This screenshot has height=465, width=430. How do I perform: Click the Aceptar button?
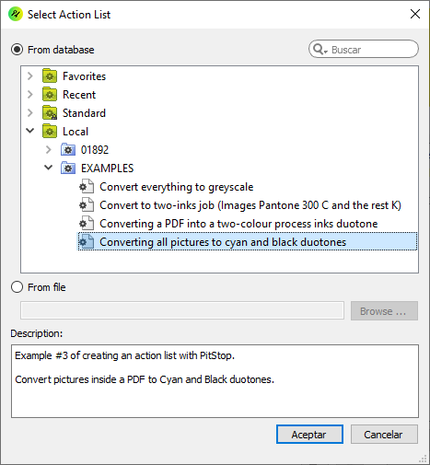tap(309, 435)
